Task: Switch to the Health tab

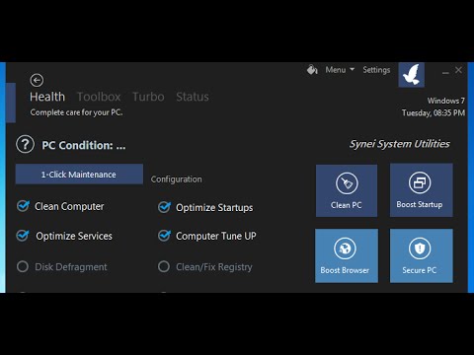Action: pyautogui.click(x=47, y=97)
